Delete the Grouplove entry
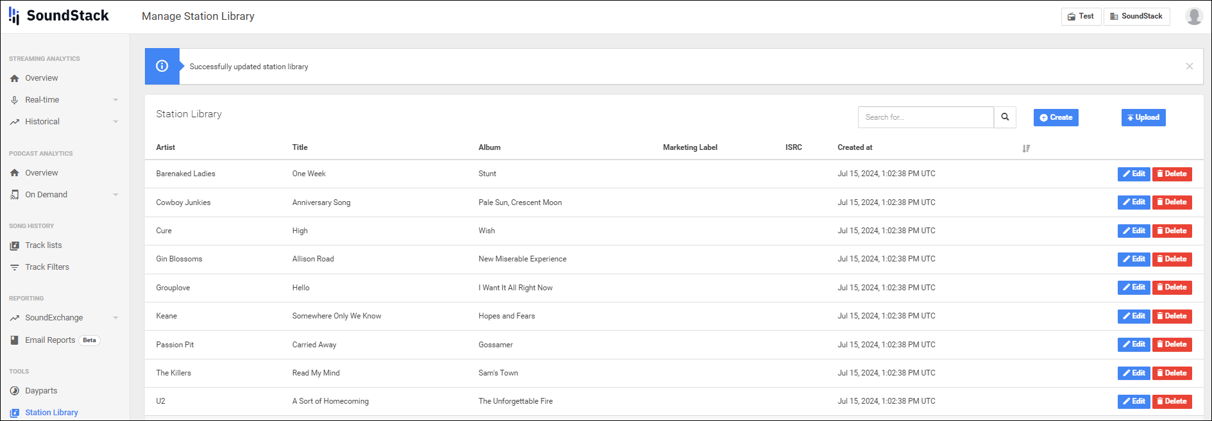This screenshot has height=421, width=1212. [1172, 287]
